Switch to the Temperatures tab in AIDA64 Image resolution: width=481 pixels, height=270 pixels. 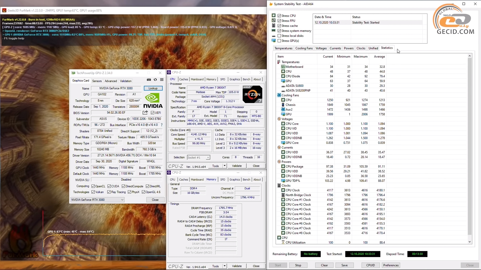pyautogui.click(x=283, y=48)
